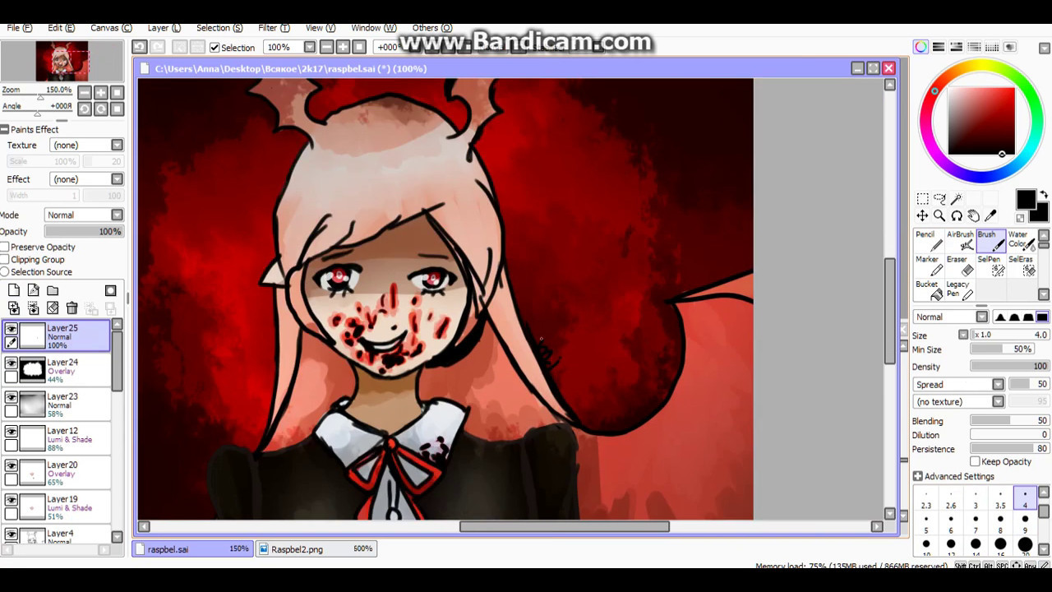The height and width of the screenshot is (592, 1052).
Task: Show the RGB sliders panel
Action: coord(939,47)
